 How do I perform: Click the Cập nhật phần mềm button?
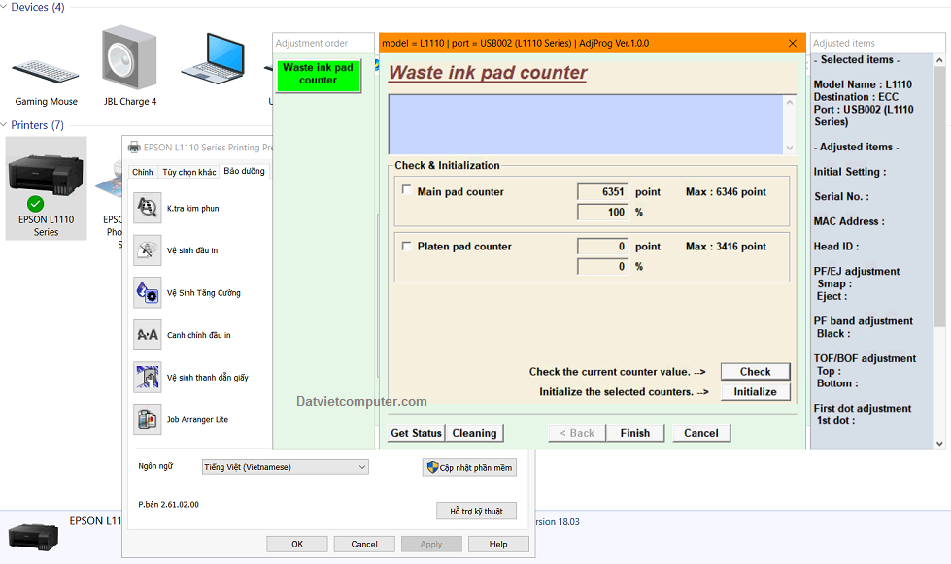[469, 467]
